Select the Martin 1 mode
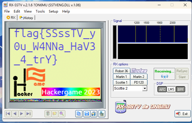The image size is (192, 123). (122, 77)
